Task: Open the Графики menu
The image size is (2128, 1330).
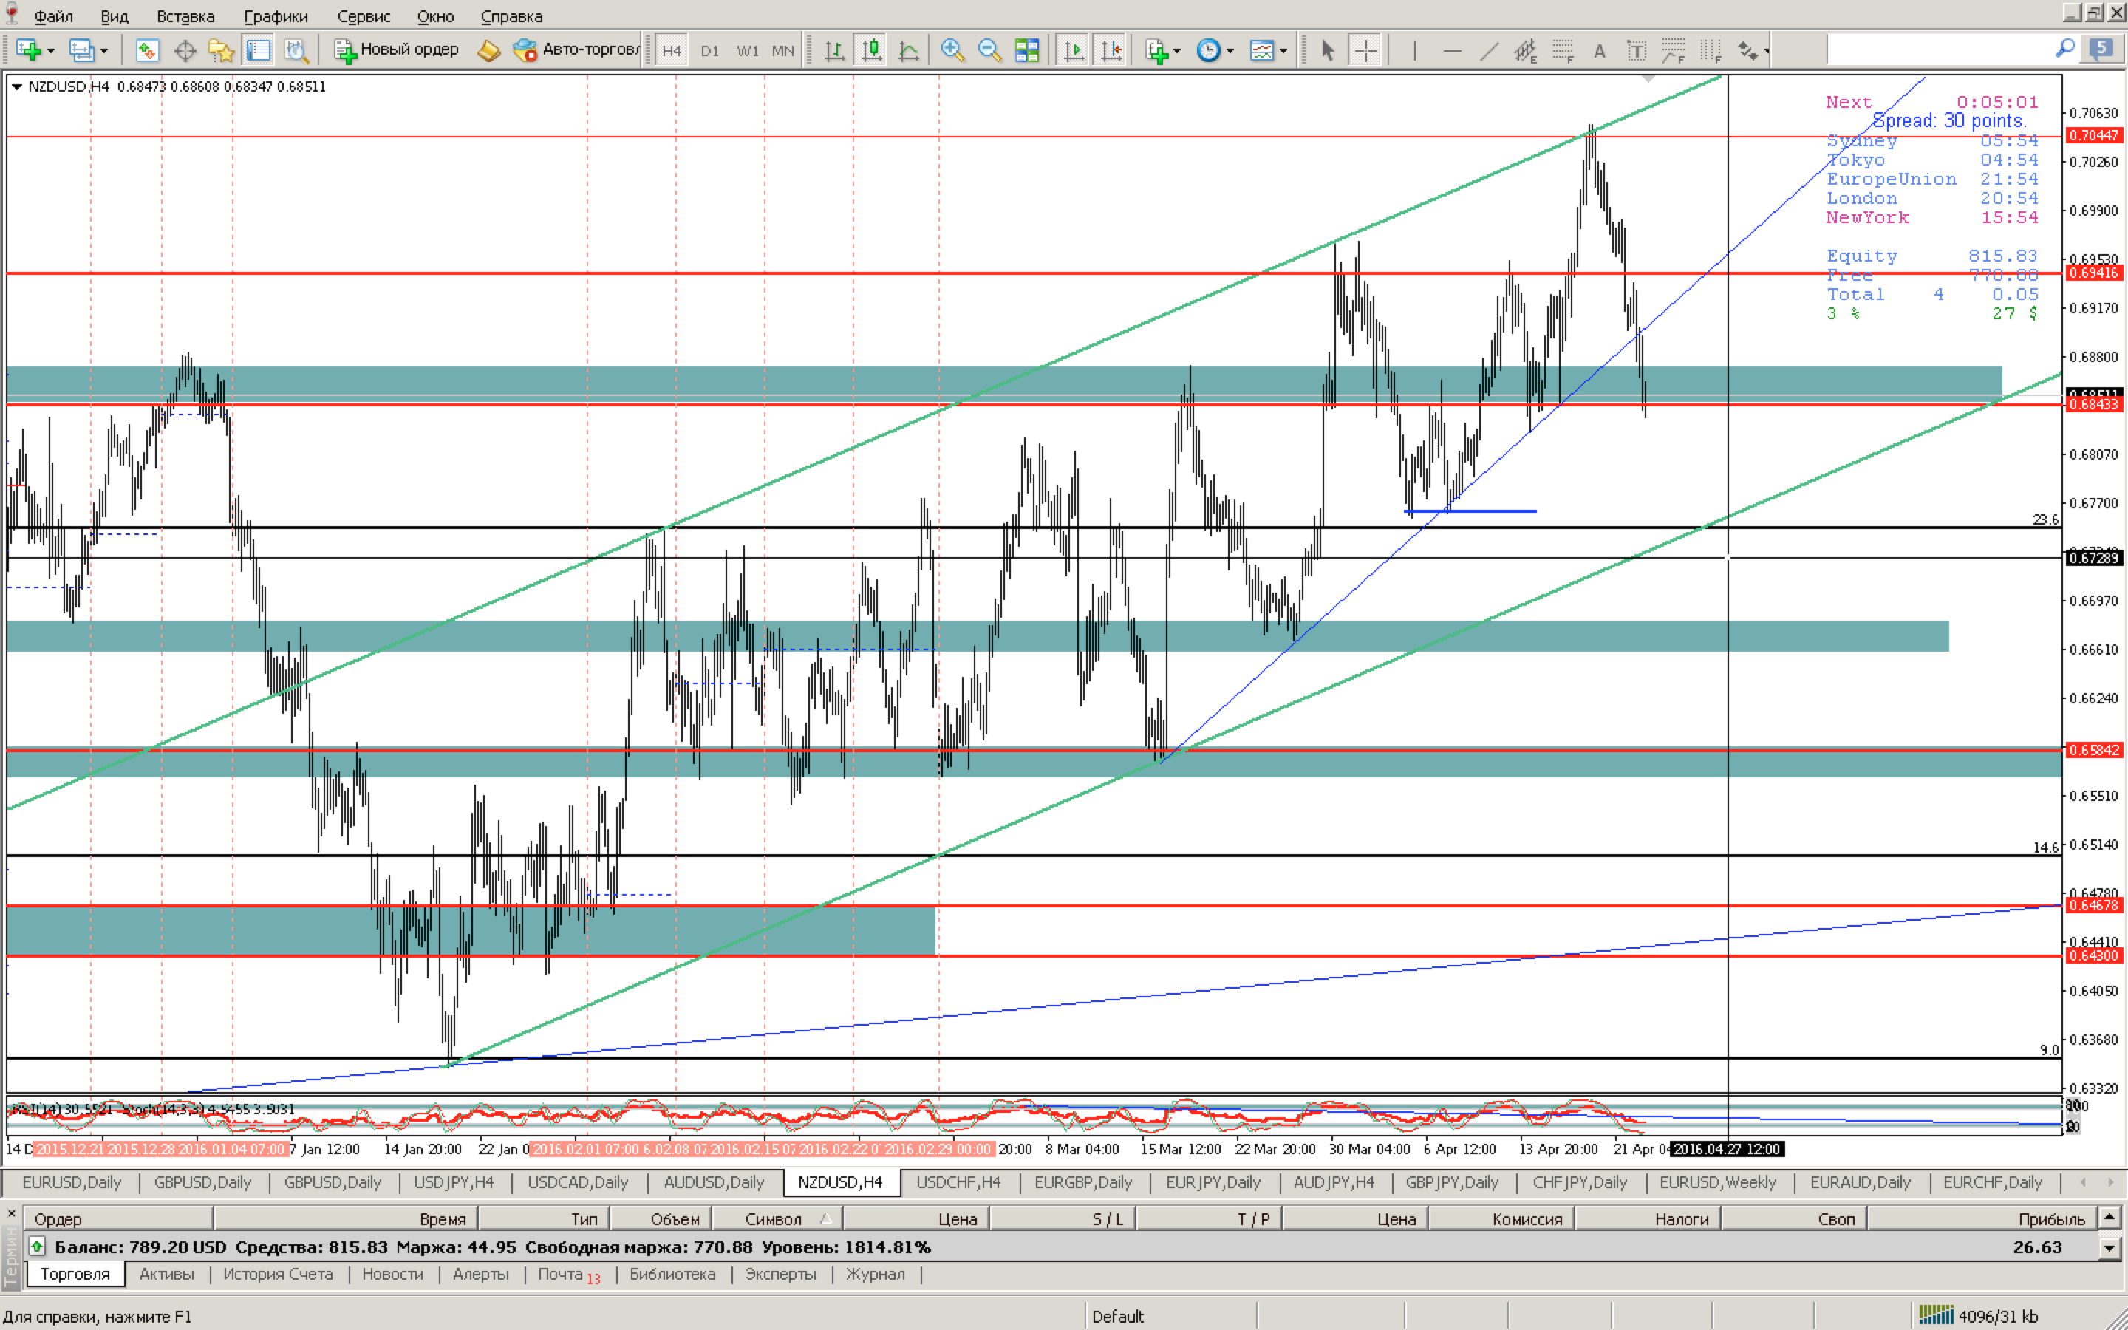Action: coord(276,16)
